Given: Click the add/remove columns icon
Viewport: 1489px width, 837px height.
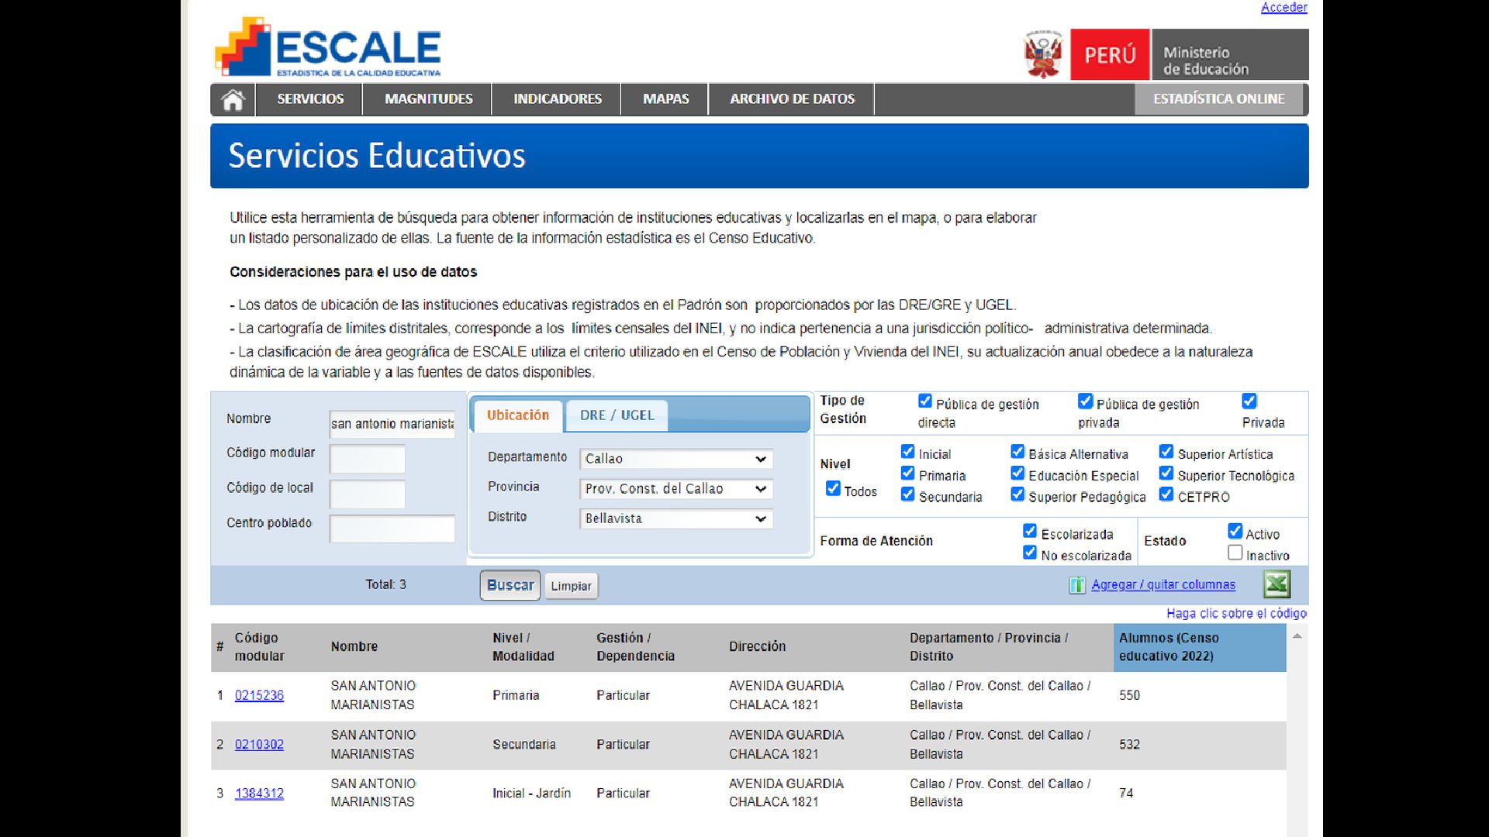Looking at the screenshot, I should (1076, 585).
